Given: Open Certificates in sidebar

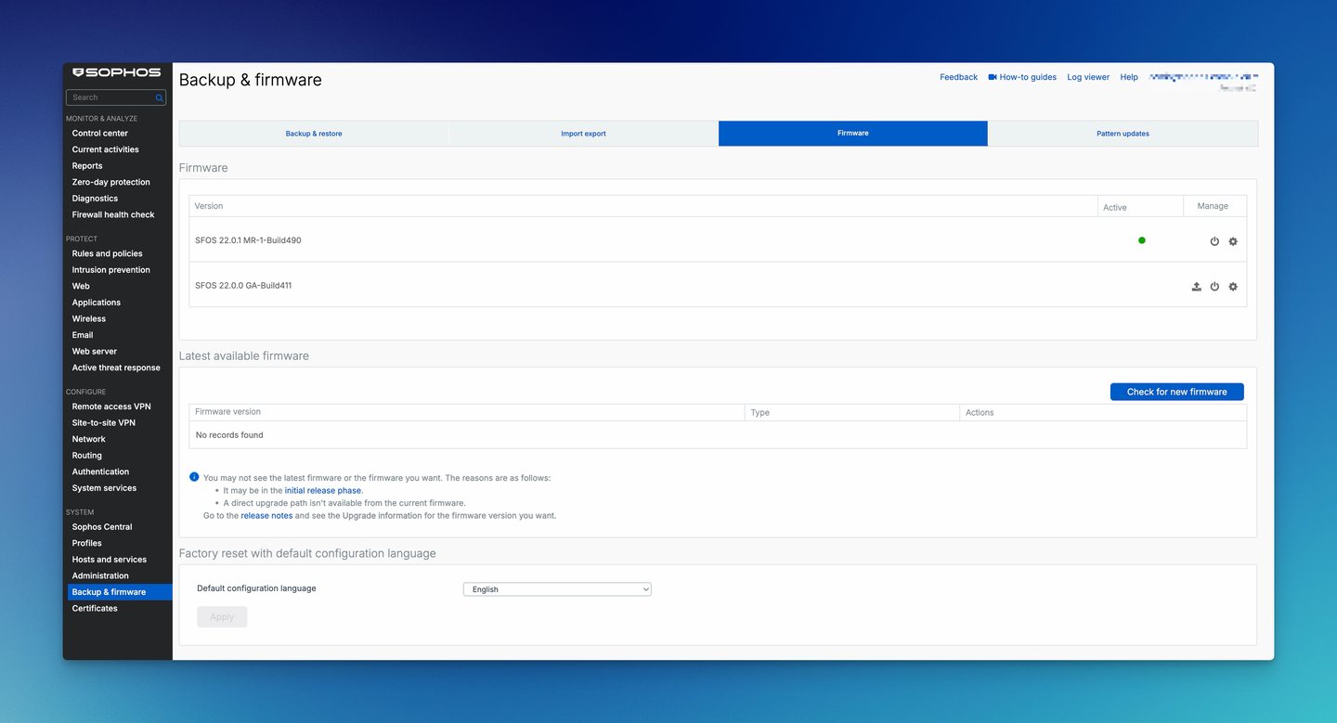Looking at the screenshot, I should pos(95,609).
